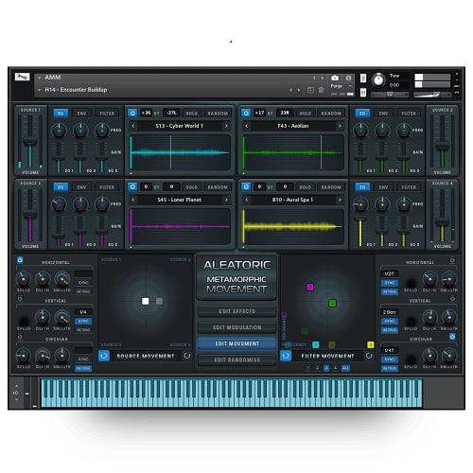Click the reset icon right of Filter Movement

point(369,356)
